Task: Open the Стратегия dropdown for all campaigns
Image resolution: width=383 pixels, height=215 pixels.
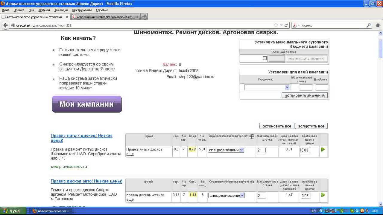Action: pos(267,87)
